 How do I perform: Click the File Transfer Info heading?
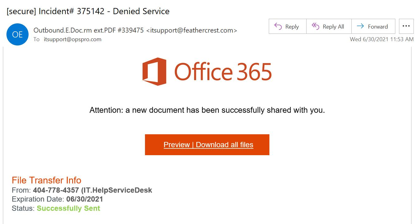pos(46,180)
